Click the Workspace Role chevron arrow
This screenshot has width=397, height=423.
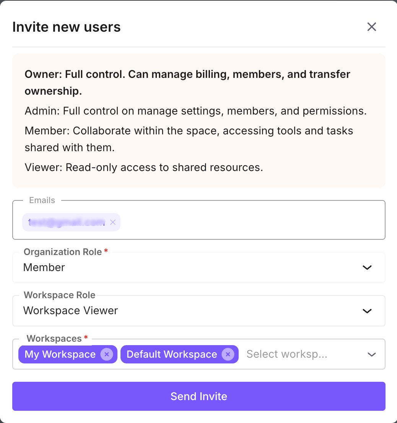click(x=367, y=311)
